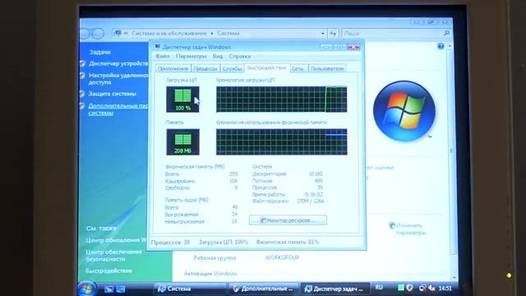The width and height of the screenshot is (526, 296).
Task: Click the Show desktop quick launch icon
Action: [x=108, y=289]
